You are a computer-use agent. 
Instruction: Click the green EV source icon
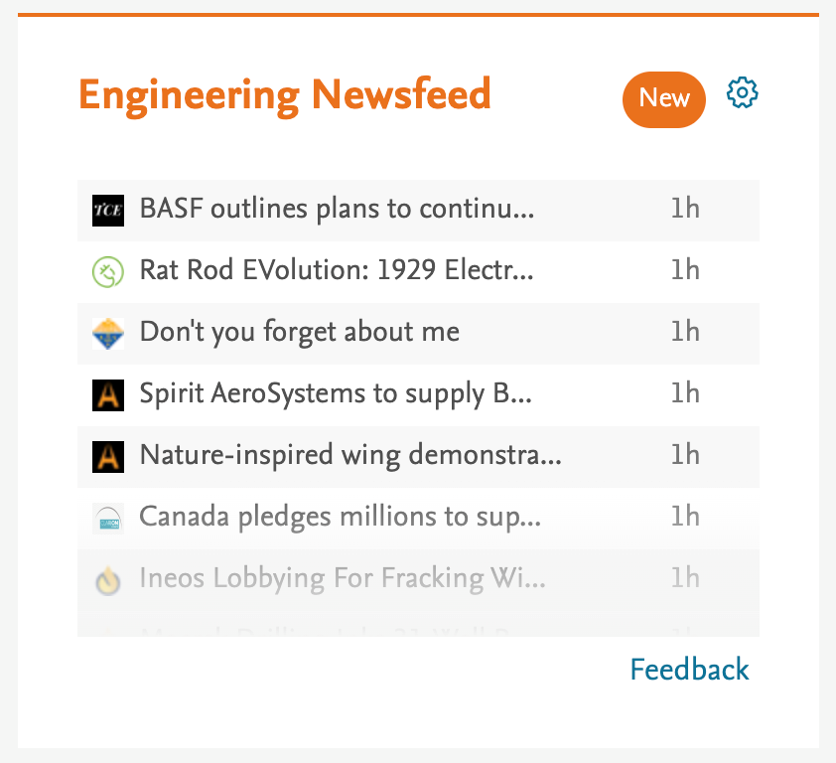click(x=108, y=271)
